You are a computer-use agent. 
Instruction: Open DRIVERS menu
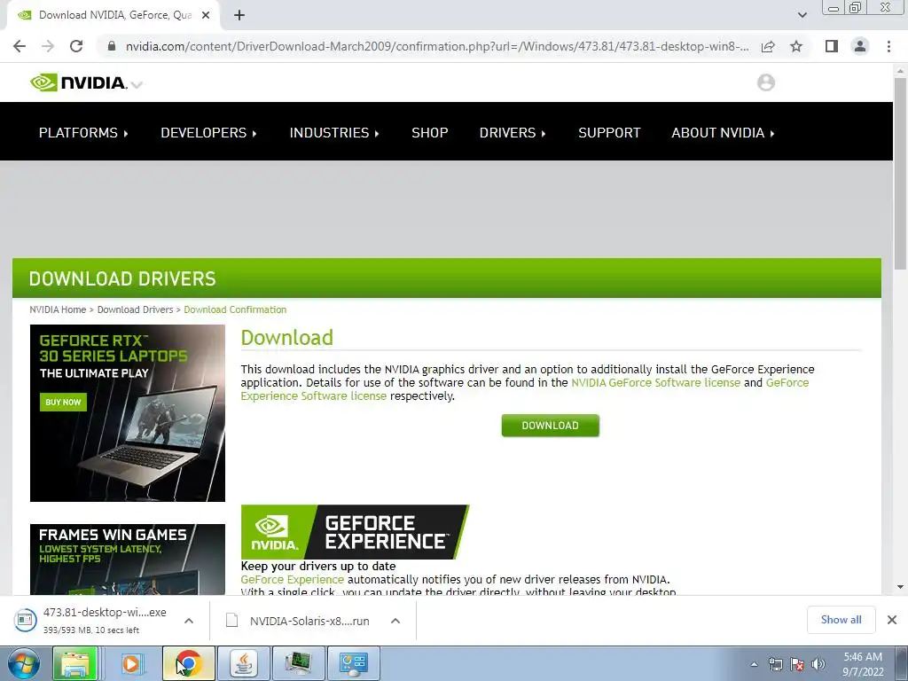point(513,133)
